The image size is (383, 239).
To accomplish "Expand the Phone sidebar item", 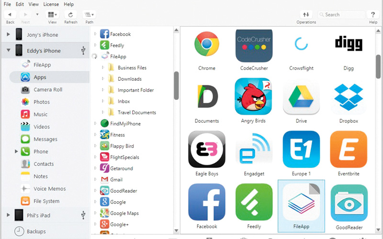I will (16, 152).
